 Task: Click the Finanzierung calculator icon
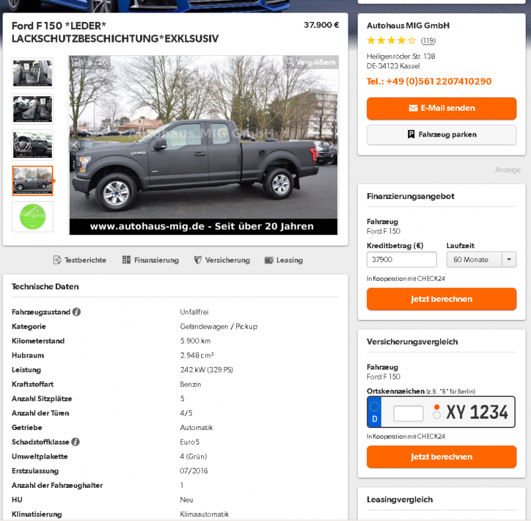coord(126,260)
